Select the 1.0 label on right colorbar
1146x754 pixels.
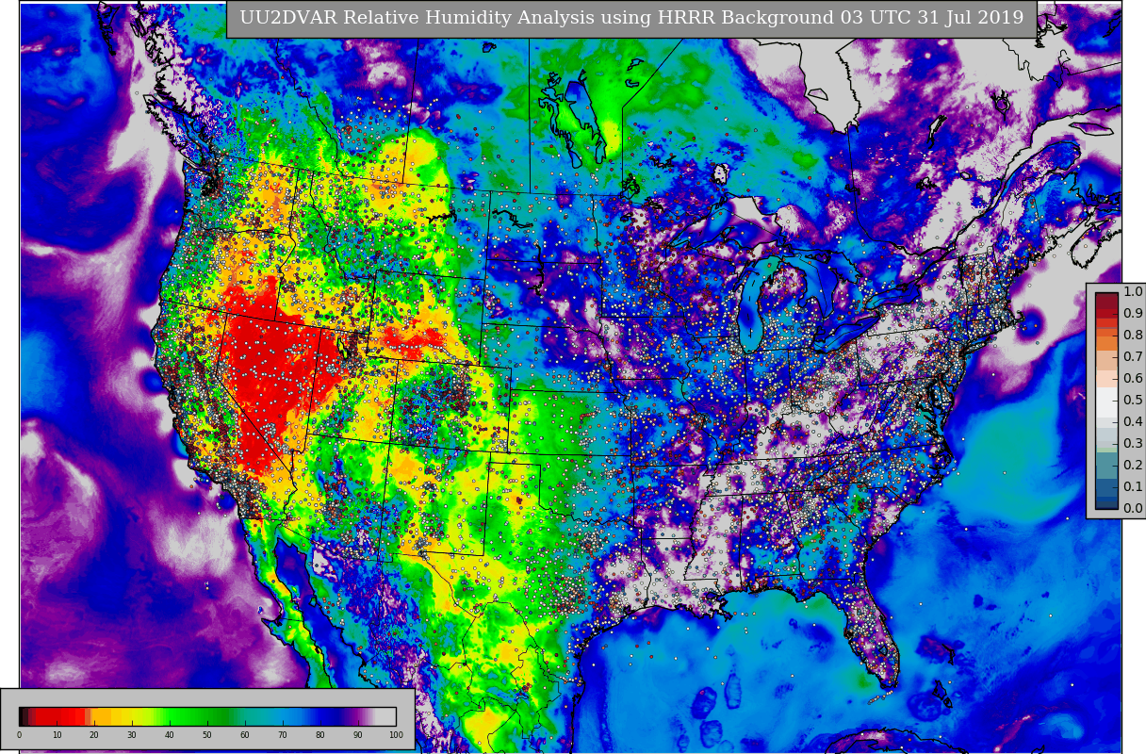[x=1133, y=292]
